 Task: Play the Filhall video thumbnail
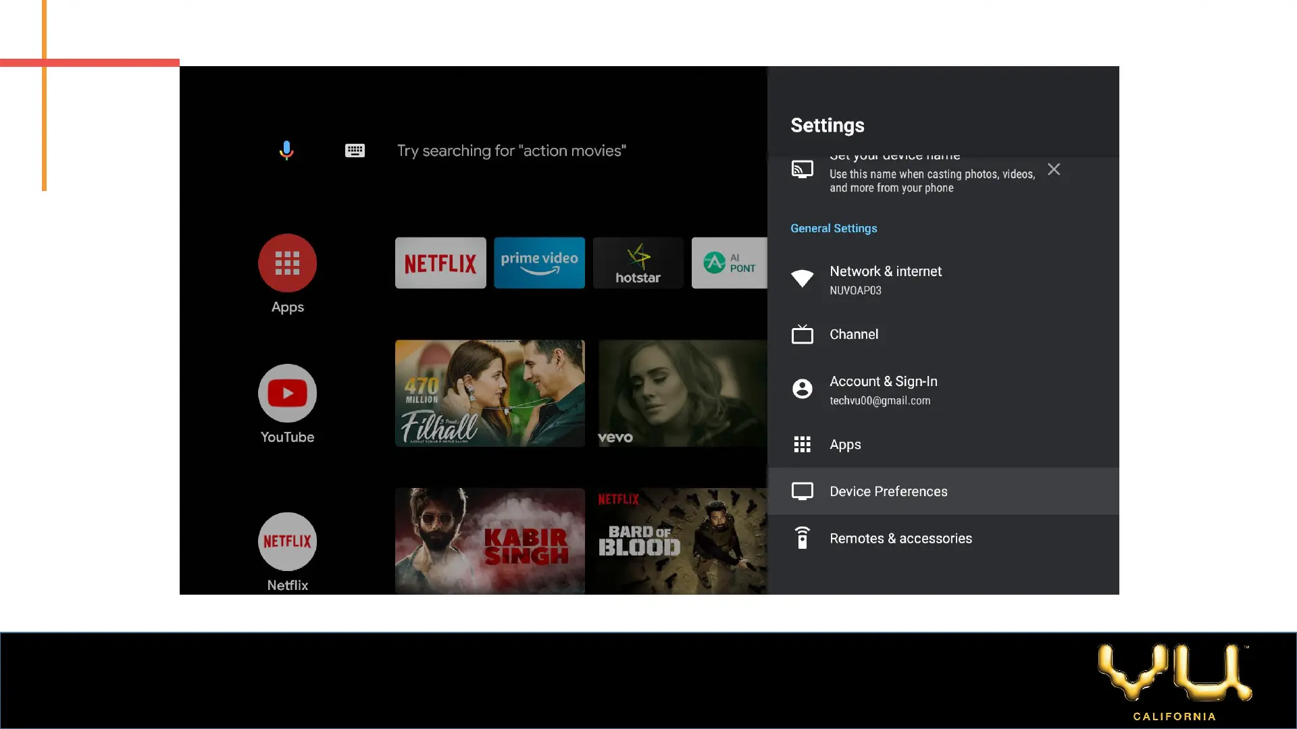point(490,394)
